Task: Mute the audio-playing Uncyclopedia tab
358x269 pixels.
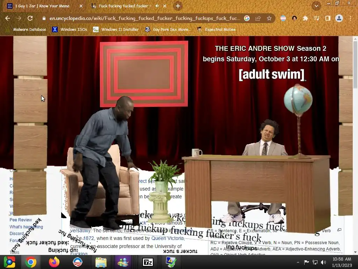Action: (x=157, y=6)
